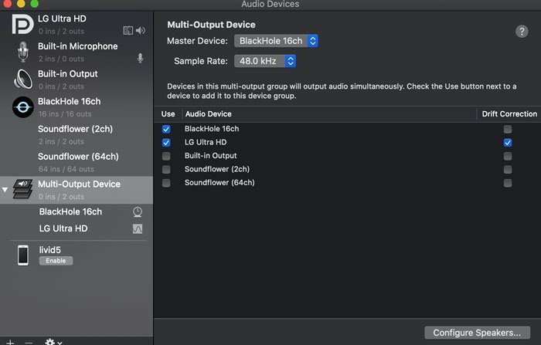Click the livid5 iPhone icon
This screenshot has width=541, height=345.
tap(23, 255)
